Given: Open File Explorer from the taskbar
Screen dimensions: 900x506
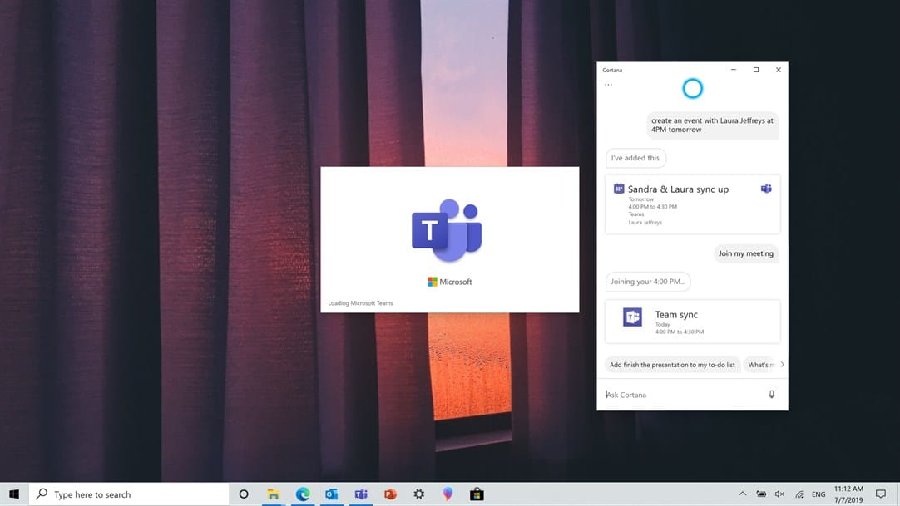Looking at the screenshot, I should [x=273, y=494].
